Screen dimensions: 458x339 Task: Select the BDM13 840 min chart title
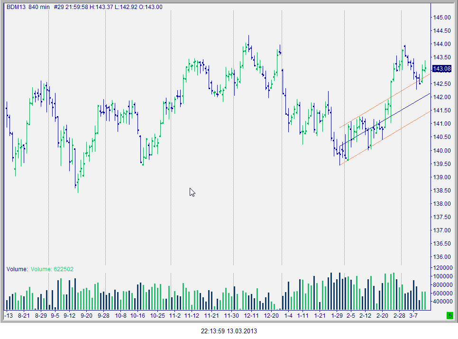[28, 7]
